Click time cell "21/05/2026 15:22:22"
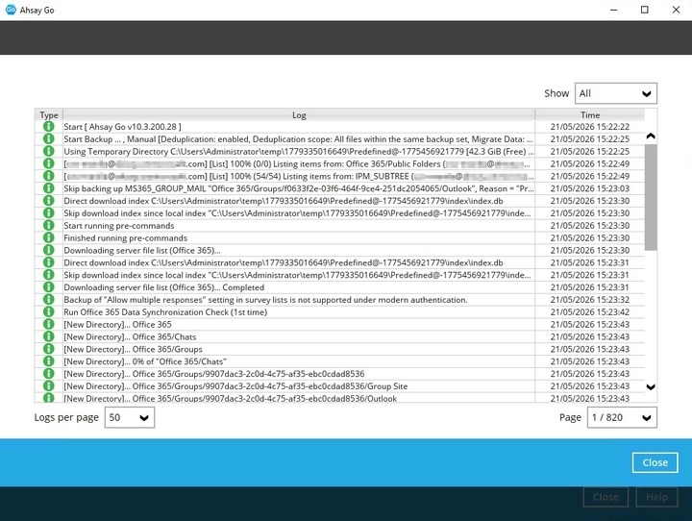 (589, 127)
